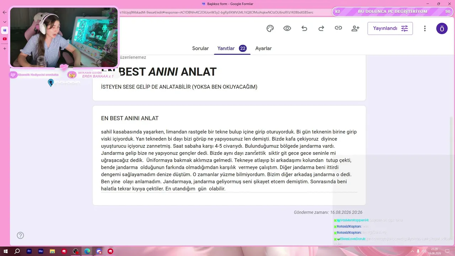
Task: Click the microphone tray icon
Action: 418,251
